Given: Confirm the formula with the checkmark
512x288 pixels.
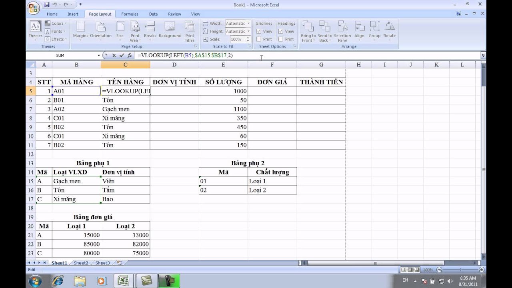Looking at the screenshot, I should click(122, 55).
